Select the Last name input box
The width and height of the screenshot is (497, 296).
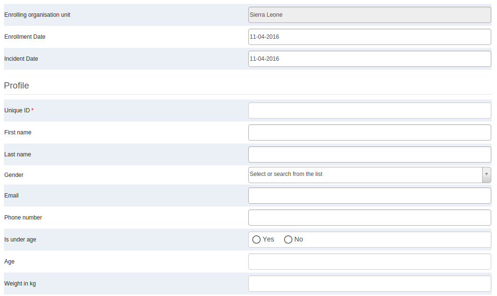point(369,154)
